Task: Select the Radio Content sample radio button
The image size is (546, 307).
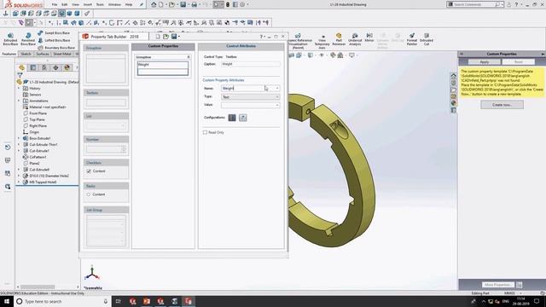Action: click(89, 194)
